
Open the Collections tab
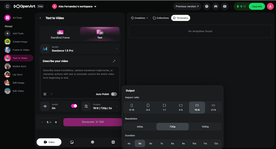tap(161, 18)
